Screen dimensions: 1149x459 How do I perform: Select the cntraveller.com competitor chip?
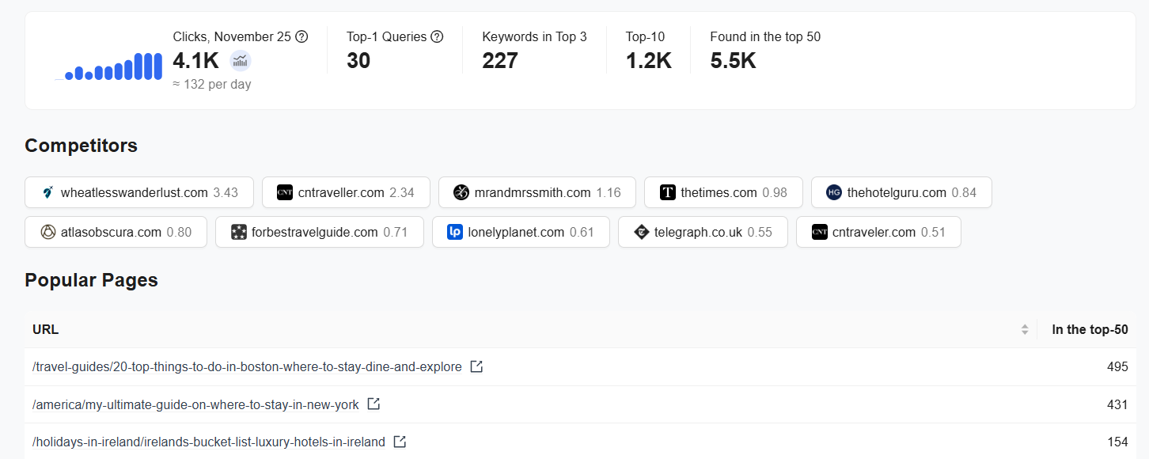(x=346, y=192)
